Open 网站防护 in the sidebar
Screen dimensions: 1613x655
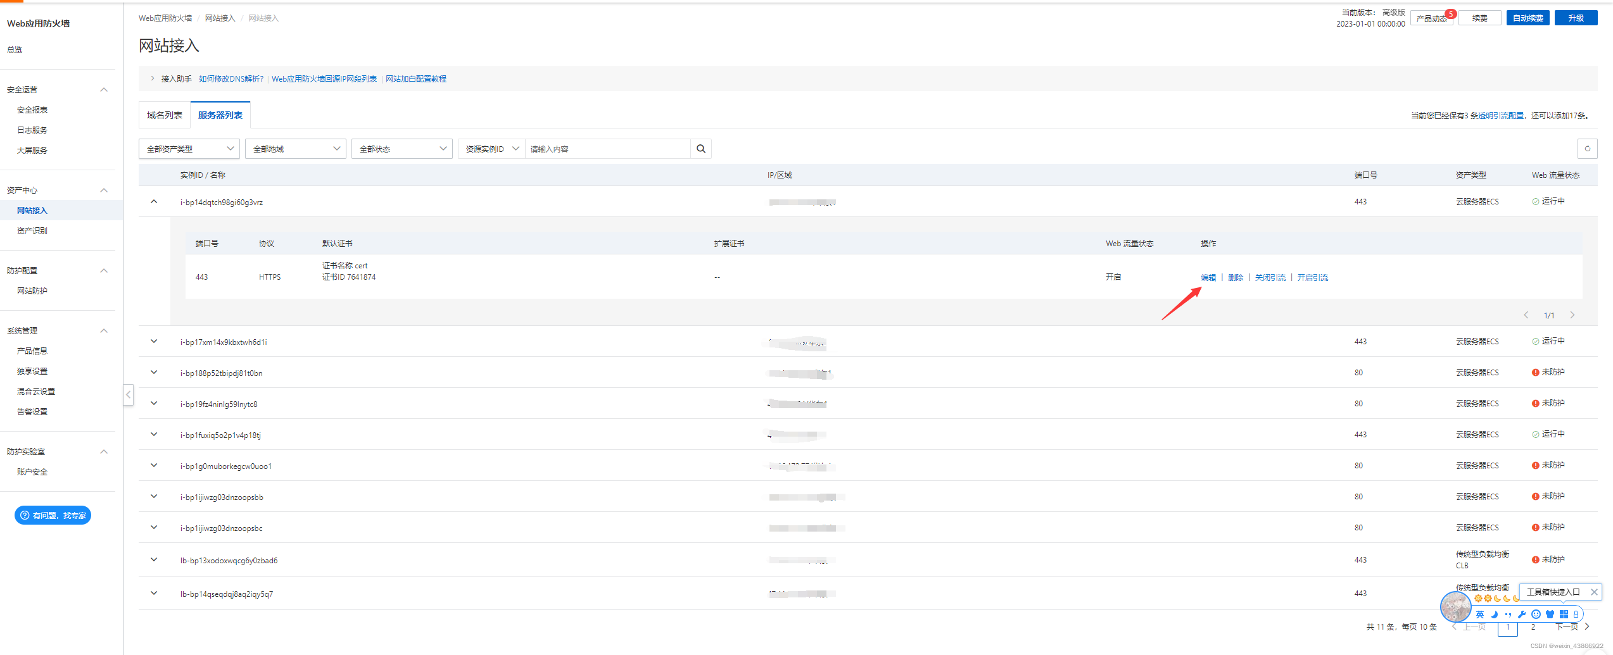[32, 291]
